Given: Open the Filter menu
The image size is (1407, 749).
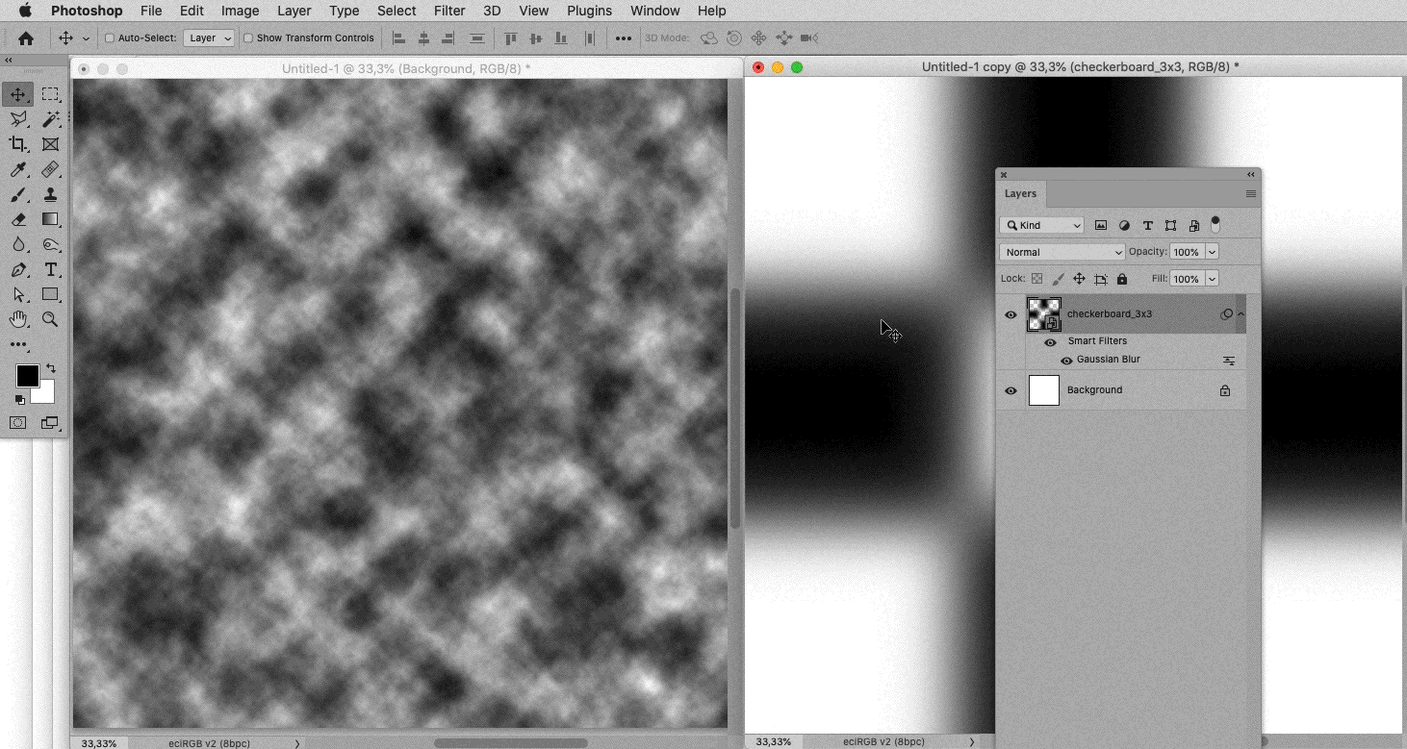Looking at the screenshot, I should click(449, 11).
